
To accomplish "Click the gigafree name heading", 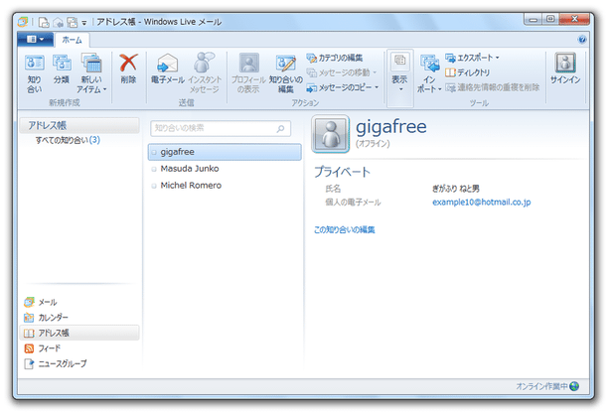I will (391, 127).
